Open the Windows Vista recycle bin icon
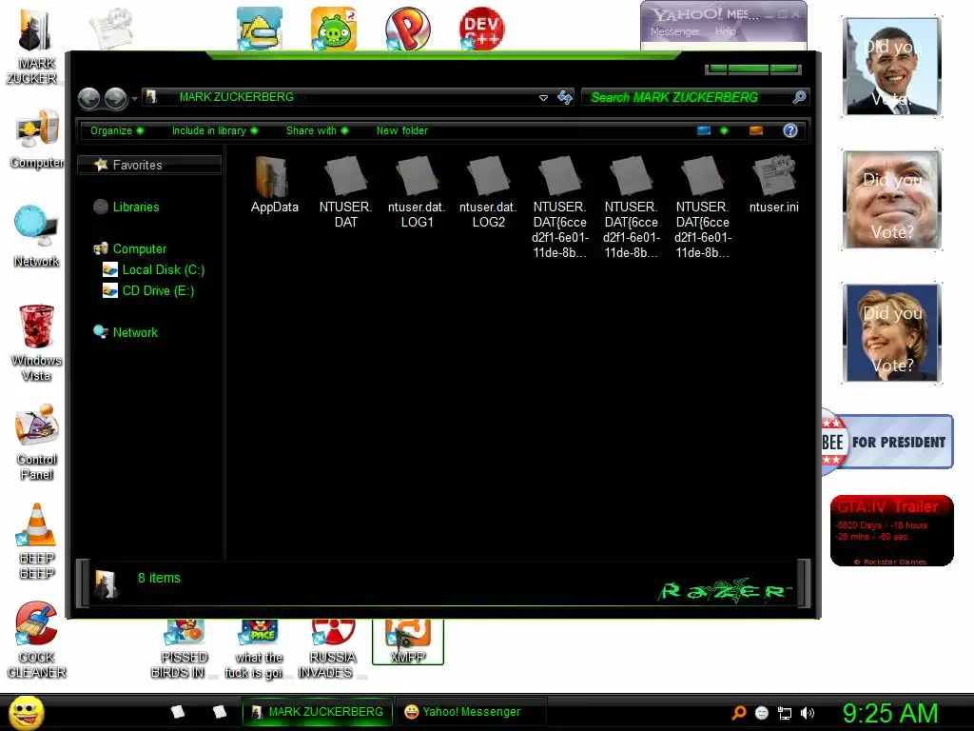Image resolution: width=974 pixels, height=731 pixels. point(36,343)
